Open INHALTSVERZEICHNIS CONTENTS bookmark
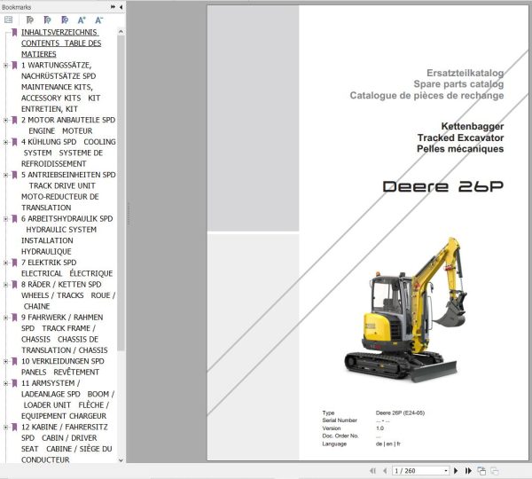Viewport: 532px width, 479px height. pyautogui.click(x=61, y=43)
